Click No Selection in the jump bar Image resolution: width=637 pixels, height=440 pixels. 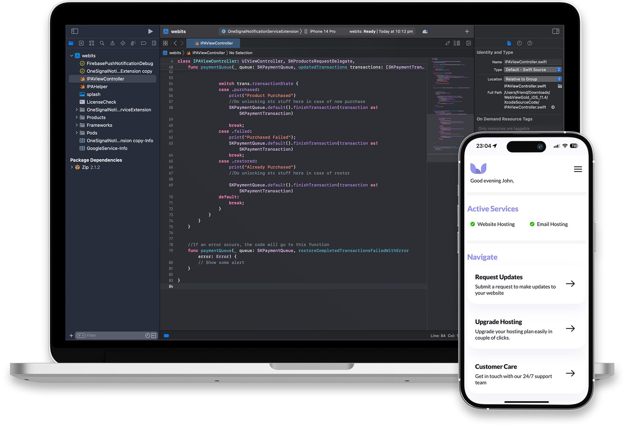pos(241,53)
